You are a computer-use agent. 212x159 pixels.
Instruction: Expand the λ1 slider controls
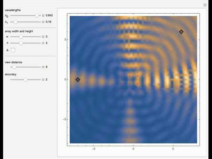pos(43,22)
